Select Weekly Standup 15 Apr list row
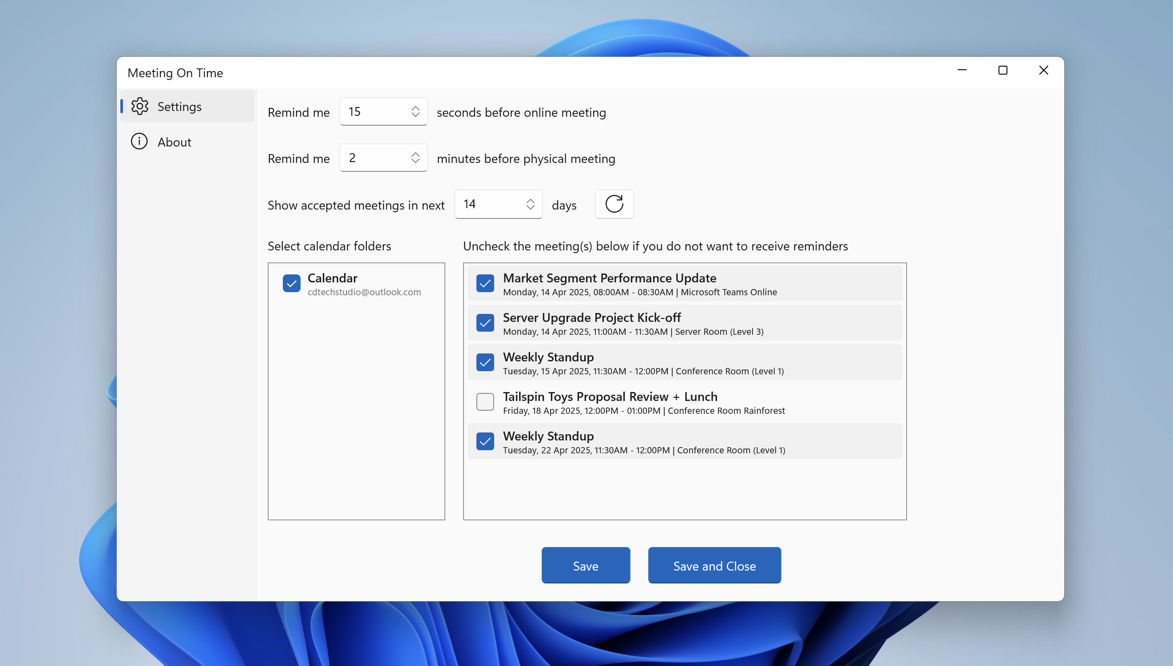Viewport: 1173px width, 666px height. coord(686,362)
